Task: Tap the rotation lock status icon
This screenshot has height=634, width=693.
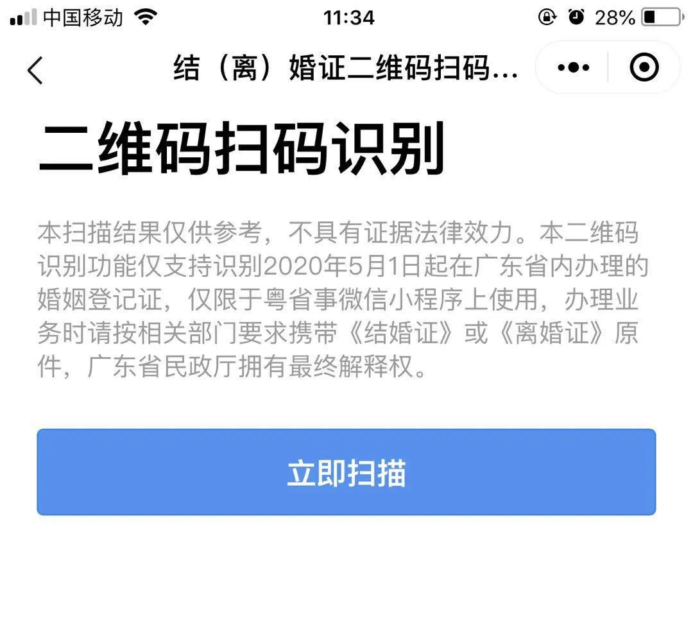Action: point(547,18)
